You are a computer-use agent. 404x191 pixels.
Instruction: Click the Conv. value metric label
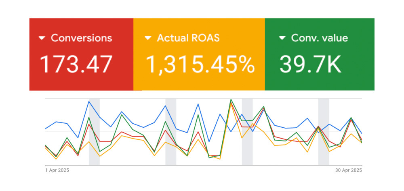319,38
